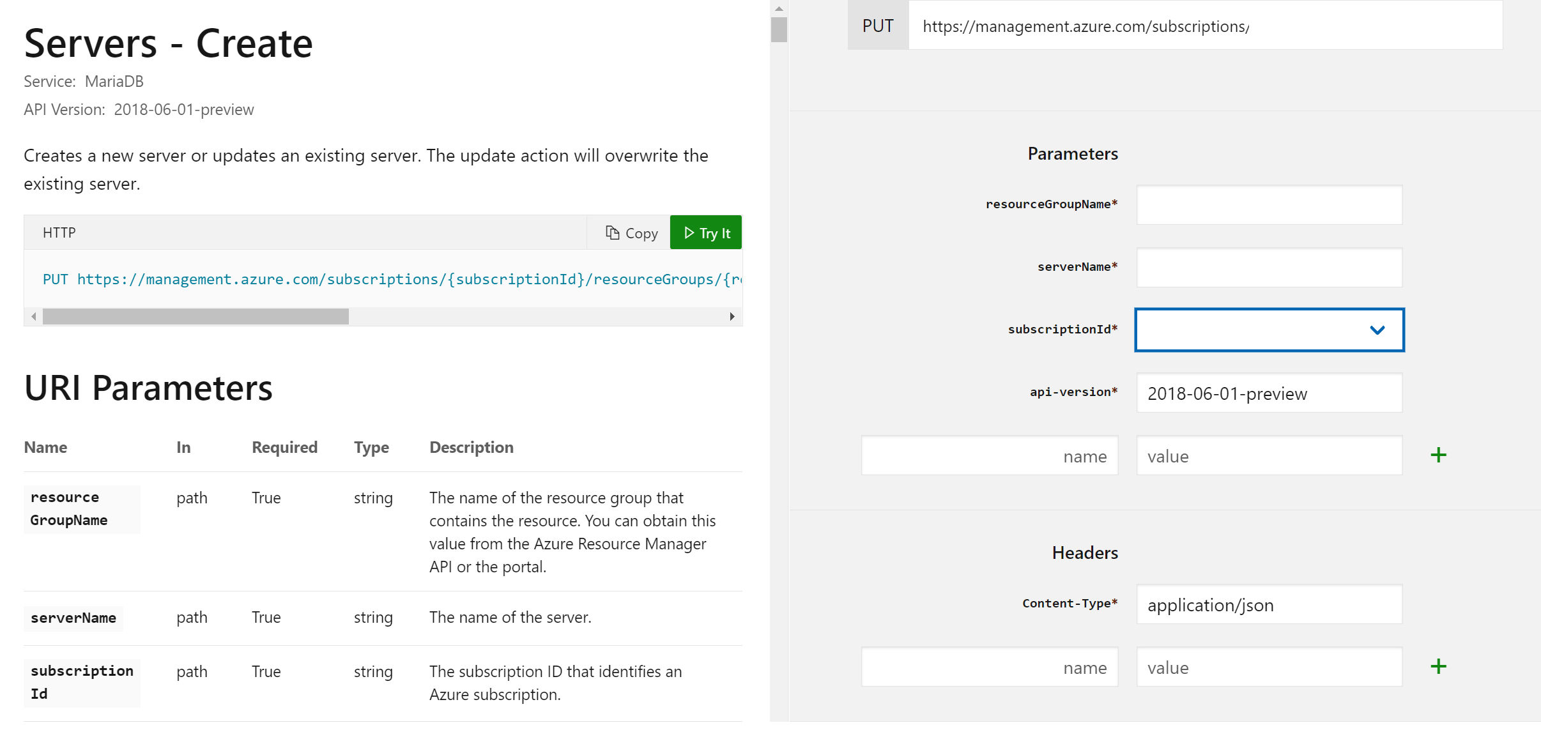The height and width of the screenshot is (732, 1541).
Task: Click the right arrow of the code scrollbar
Action: pos(733,316)
